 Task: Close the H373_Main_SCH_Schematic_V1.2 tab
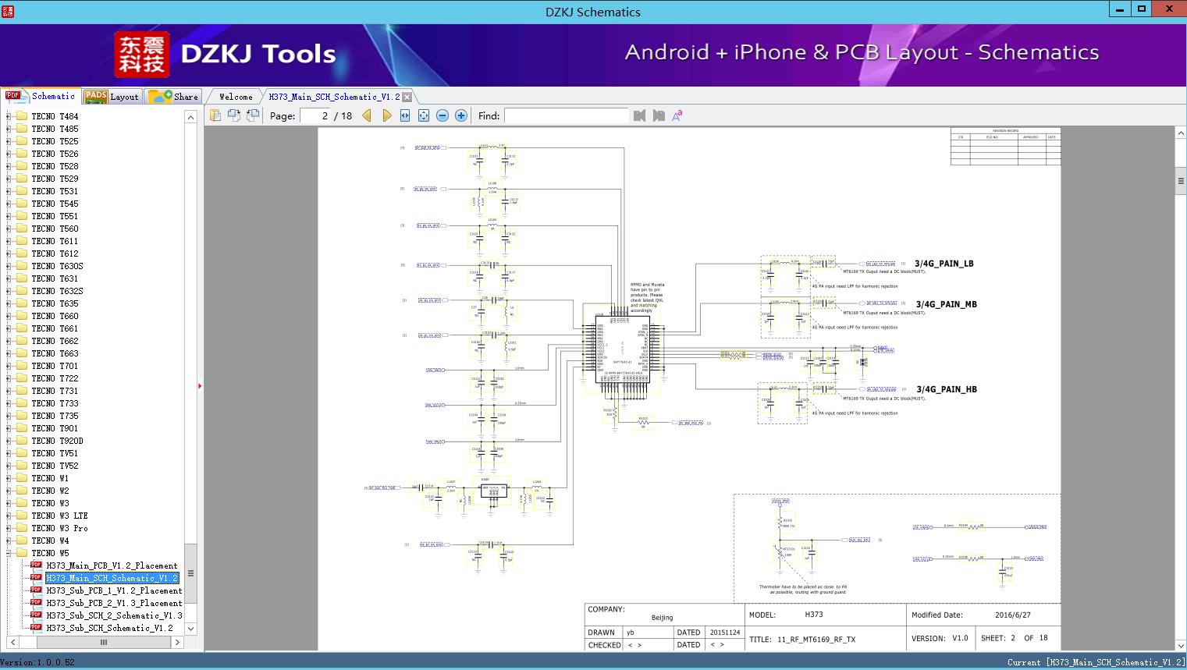click(x=407, y=97)
